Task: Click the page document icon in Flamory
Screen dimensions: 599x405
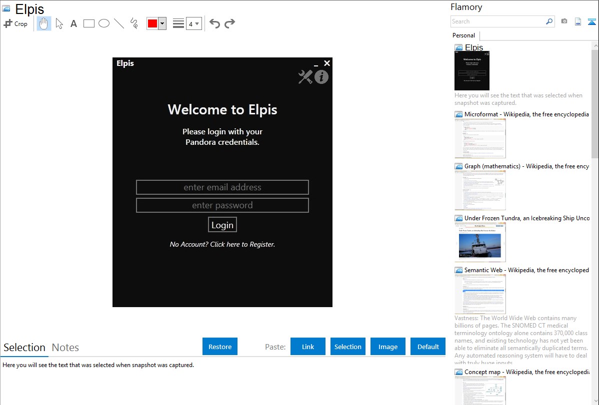Action: (578, 21)
